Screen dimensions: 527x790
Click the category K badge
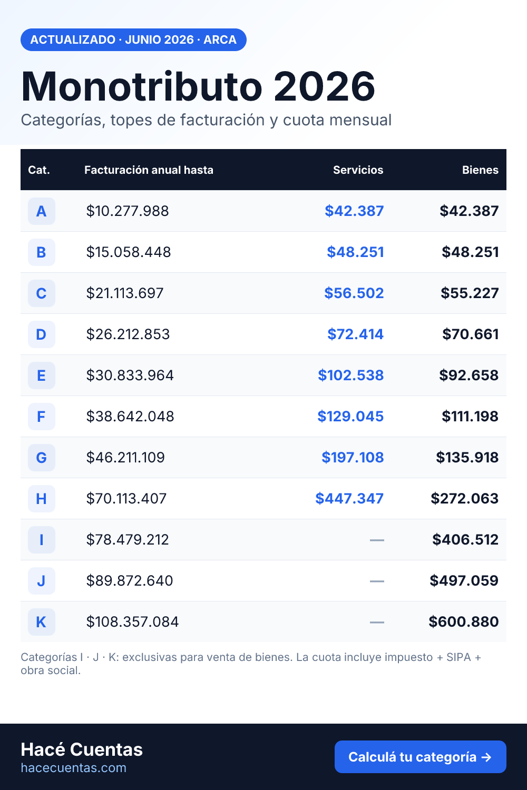[41, 622]
